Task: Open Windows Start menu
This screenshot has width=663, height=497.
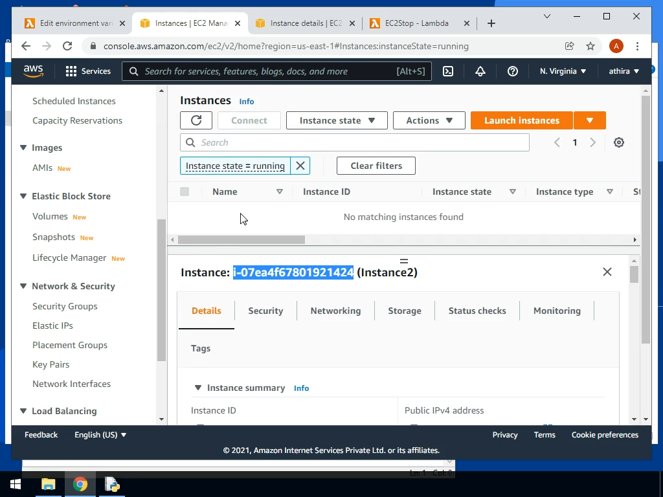Action: click(16, 484)
